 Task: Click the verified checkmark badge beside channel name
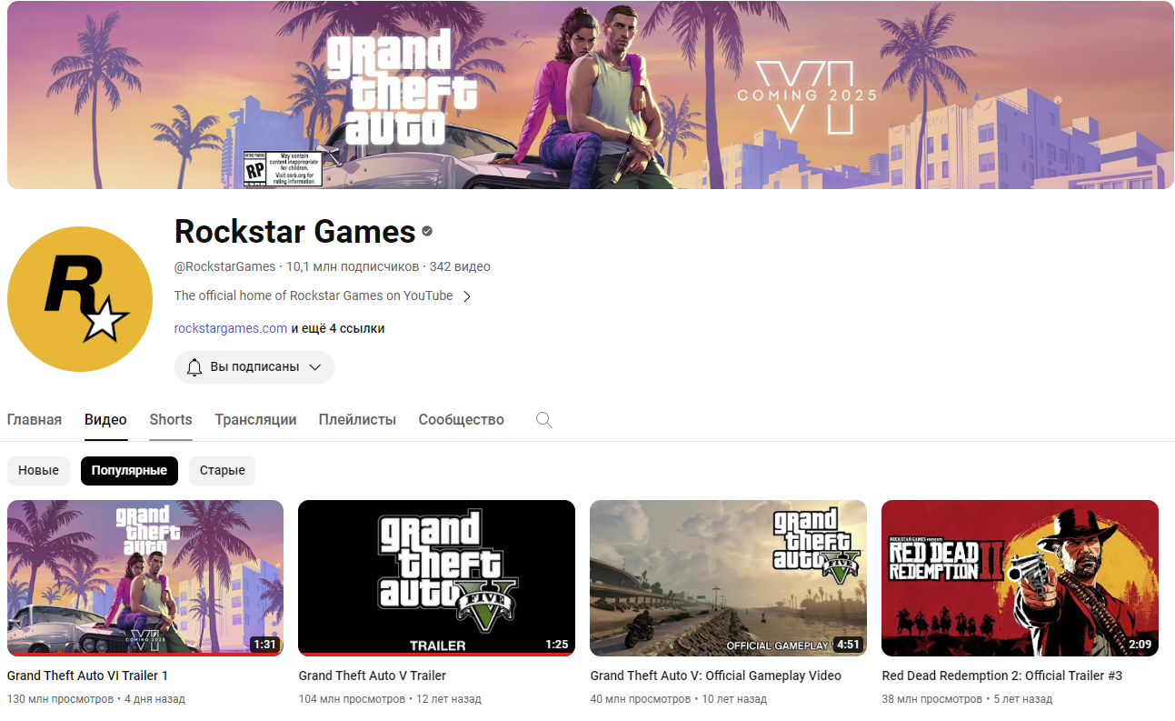(427, 232)
